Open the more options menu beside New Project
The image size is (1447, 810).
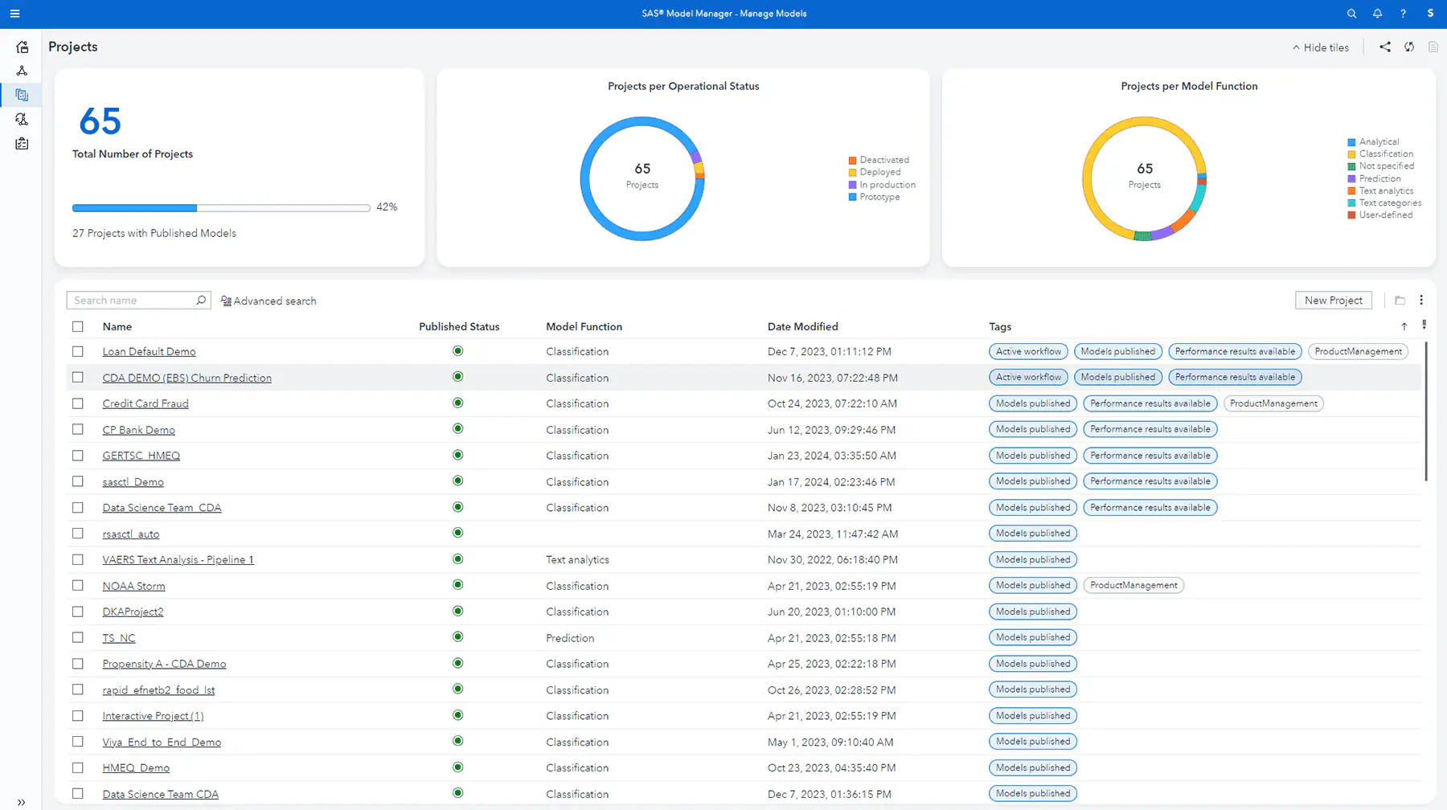point(1421,300)
